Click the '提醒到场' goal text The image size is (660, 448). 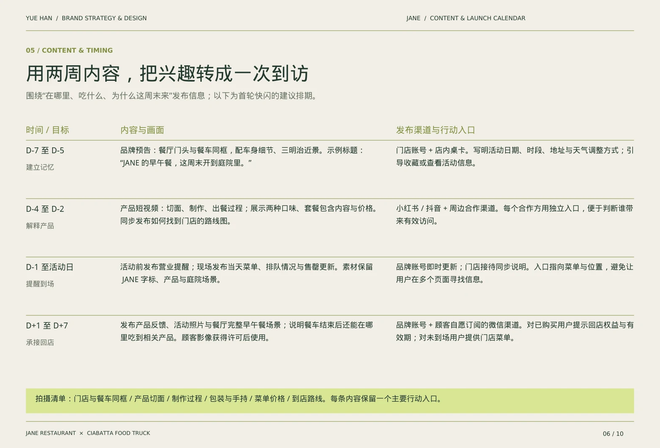(40, 284)
